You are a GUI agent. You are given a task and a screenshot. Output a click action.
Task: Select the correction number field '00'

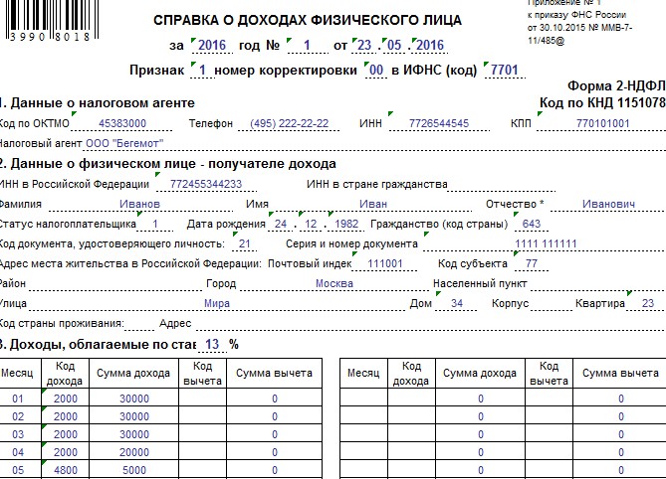pos(375,71)
